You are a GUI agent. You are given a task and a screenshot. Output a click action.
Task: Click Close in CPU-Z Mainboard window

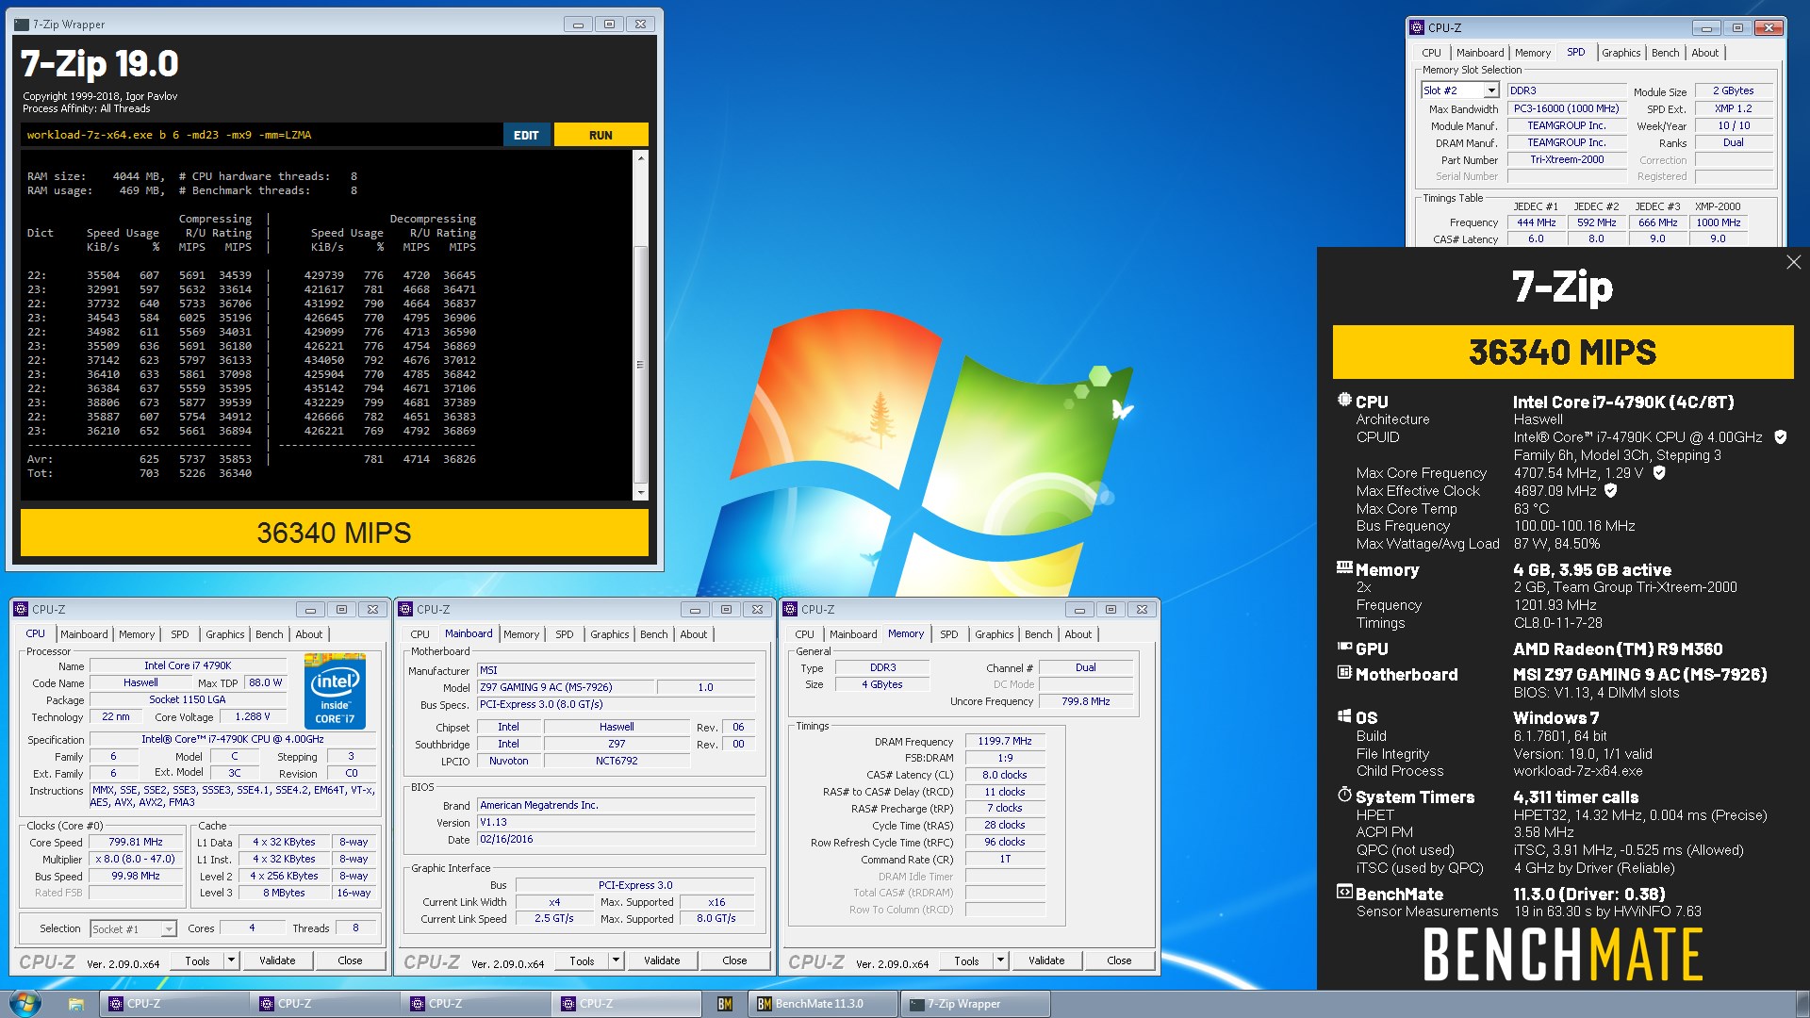click(x=734, y=961)
